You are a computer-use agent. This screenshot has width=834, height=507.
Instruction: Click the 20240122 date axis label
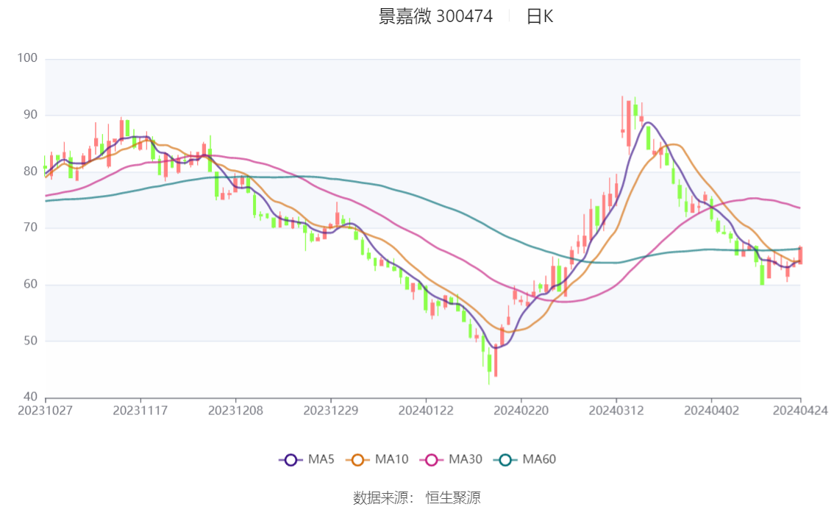tap(426, 411)
